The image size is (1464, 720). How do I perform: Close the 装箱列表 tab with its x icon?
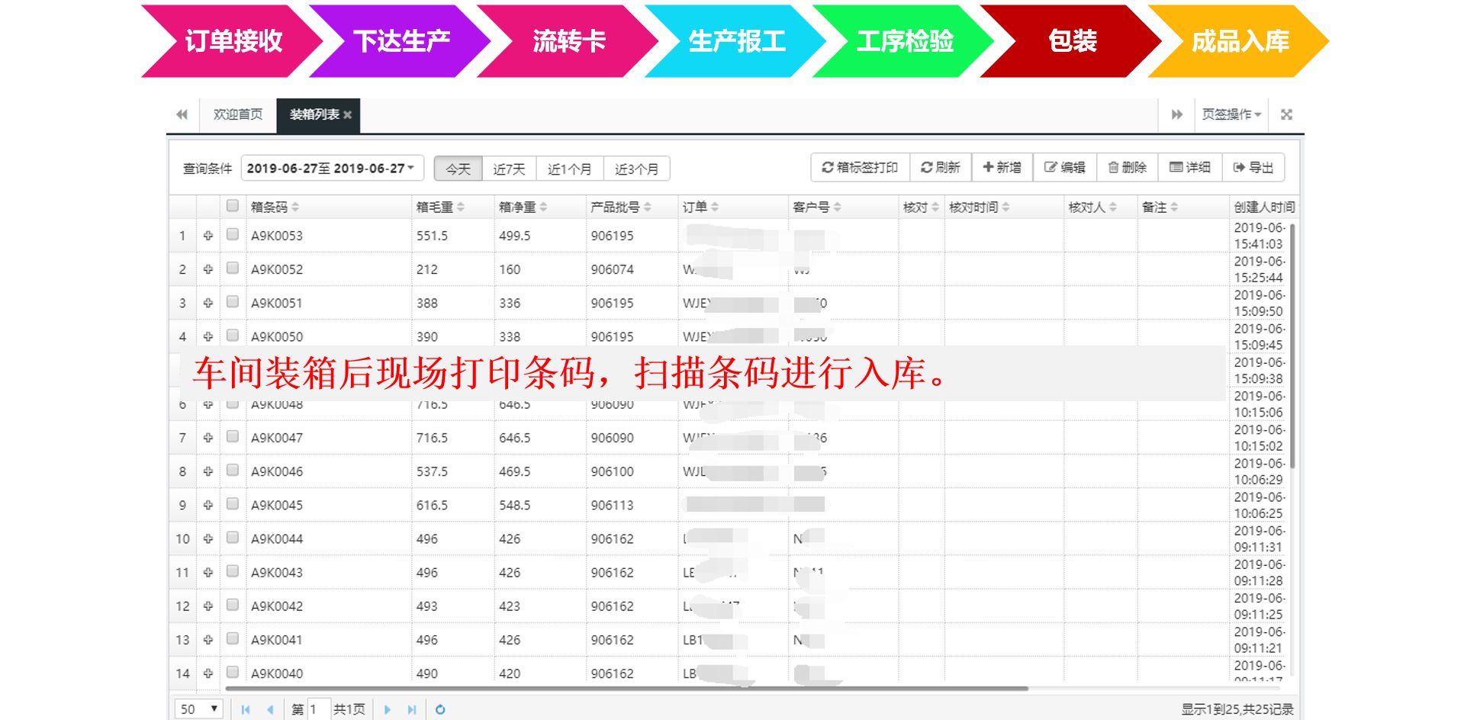pyautogui.click(x=348, y=115)
